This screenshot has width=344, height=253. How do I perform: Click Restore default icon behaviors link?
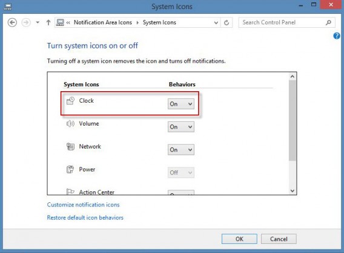pyautogui.click(x=85, y=218)
